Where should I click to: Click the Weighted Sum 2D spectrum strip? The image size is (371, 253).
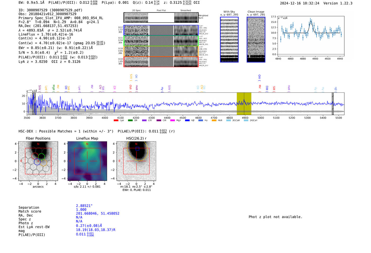(x=161, y=18)
